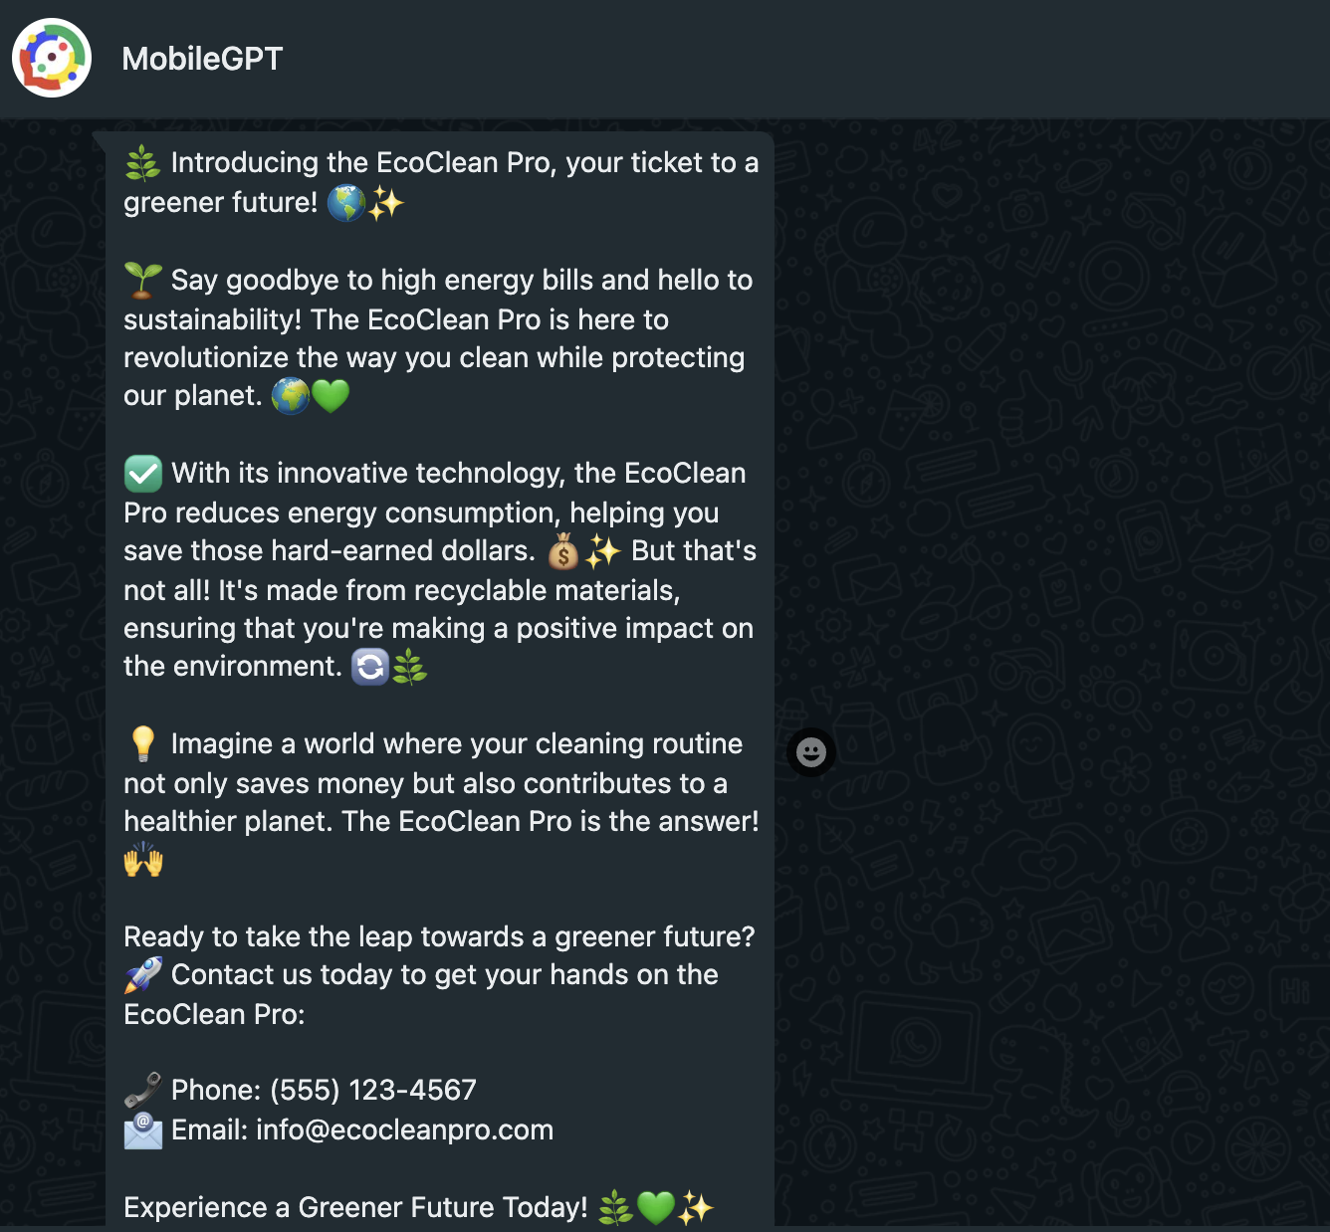The width and height of the screenshot is (1330, 1232).
Task: Click the seedling emoji before "Say goodbye"
Action: coord(142,281)
